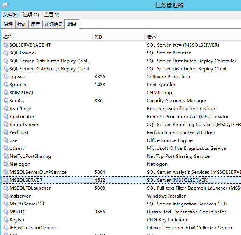
Task: Switch to the 进程 tab
Action: point(8,24)
